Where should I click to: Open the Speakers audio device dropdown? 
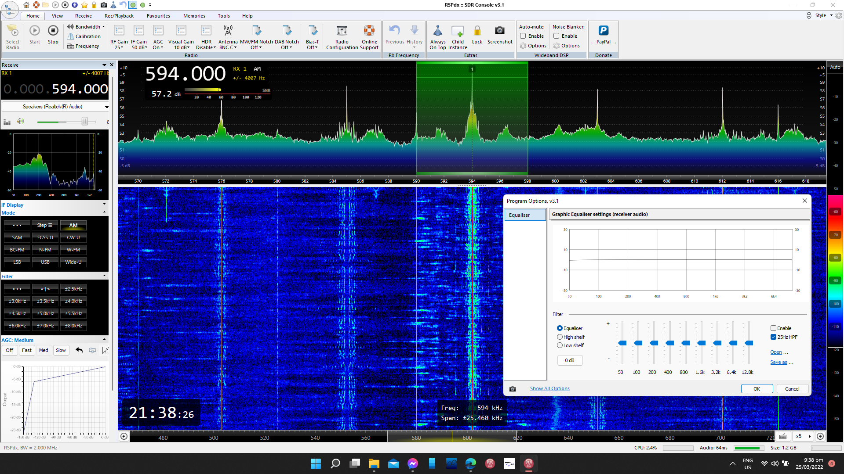[x=55, y=107]
